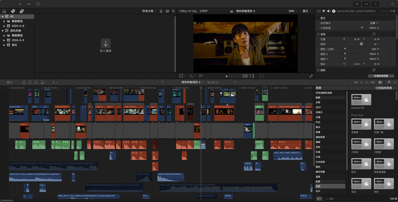Show the libraries sidebar clapper icon

coord(4,11)
